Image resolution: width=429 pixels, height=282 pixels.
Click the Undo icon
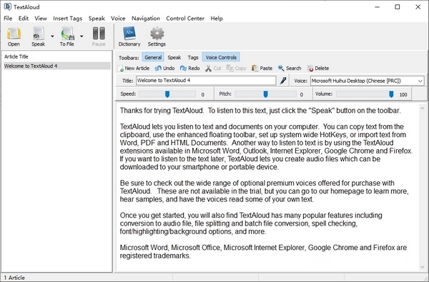click(x=158, y=69)
